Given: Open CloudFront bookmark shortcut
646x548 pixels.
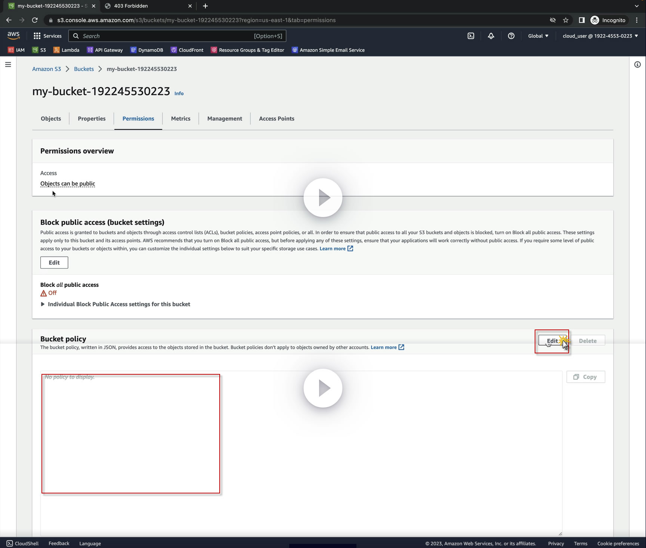Looking at the screenshot, I should coord(187,50).
